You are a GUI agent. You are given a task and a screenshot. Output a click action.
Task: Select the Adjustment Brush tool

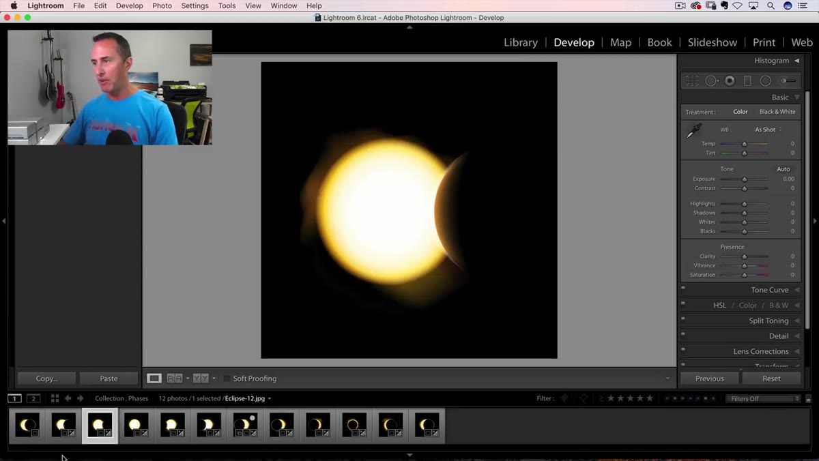coord(788,80)
